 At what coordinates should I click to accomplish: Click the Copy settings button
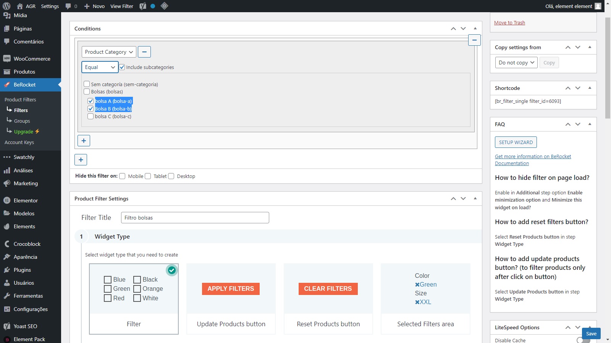[549, 63]
